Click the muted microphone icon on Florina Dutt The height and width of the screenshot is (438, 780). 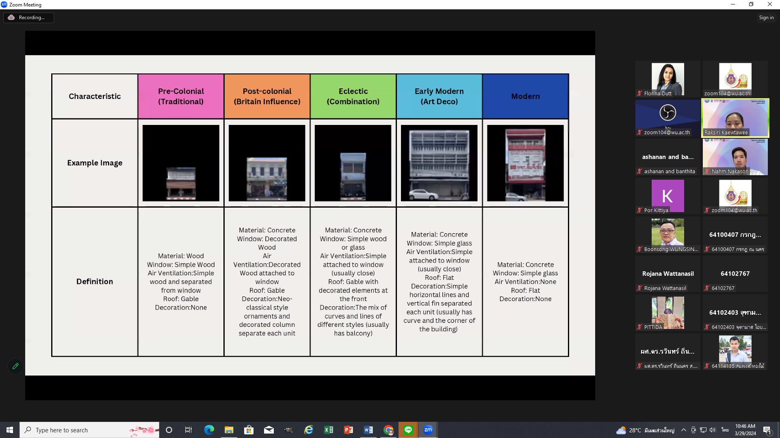click(639, 94)
